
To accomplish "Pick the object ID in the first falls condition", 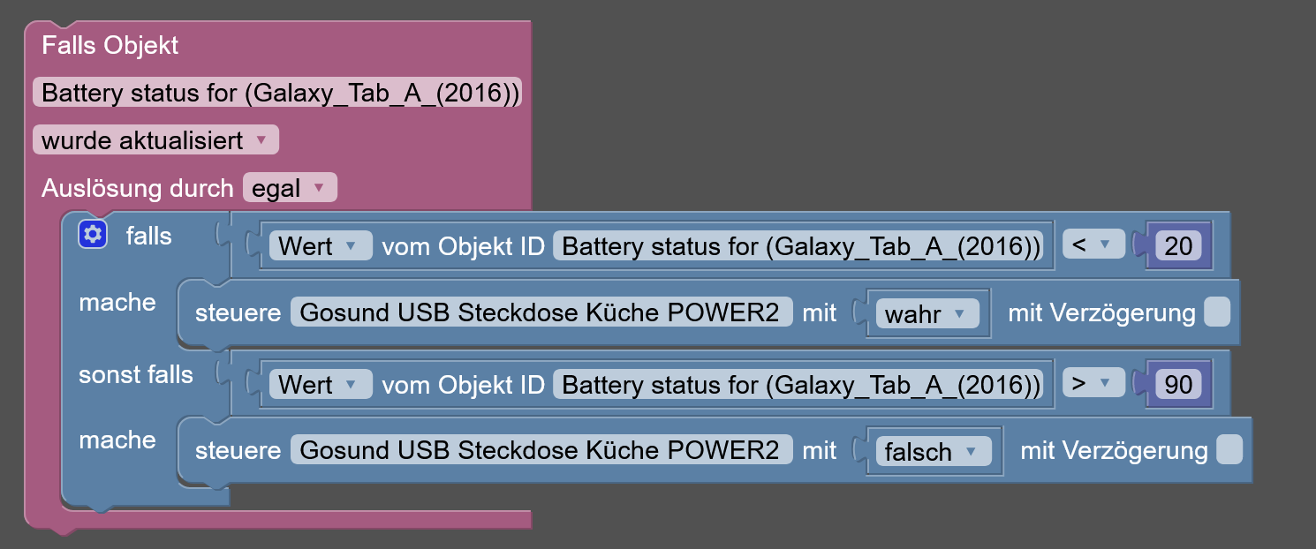I will 798,245.
